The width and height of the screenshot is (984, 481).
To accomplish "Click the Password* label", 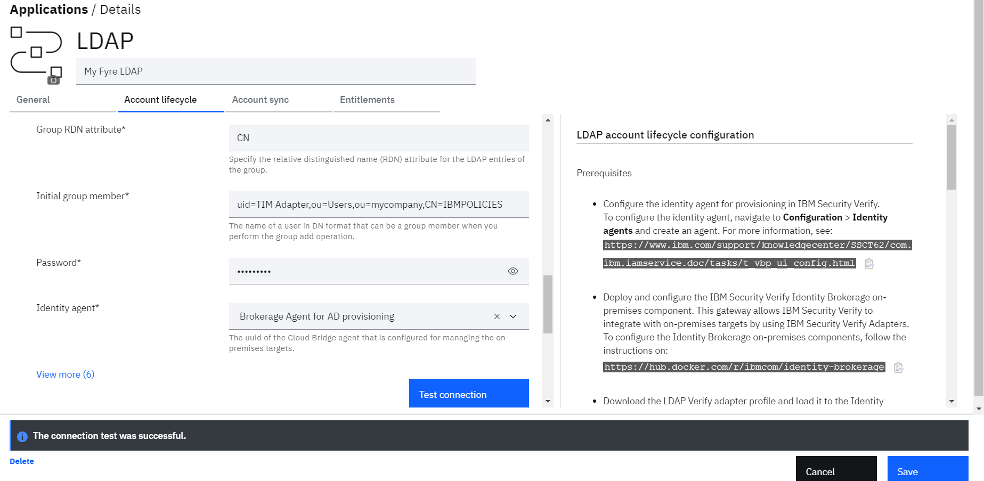I will coord(59,263).
